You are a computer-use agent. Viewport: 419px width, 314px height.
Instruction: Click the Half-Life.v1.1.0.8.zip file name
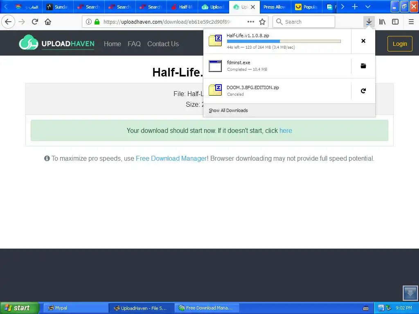click(x=248, y=36)
